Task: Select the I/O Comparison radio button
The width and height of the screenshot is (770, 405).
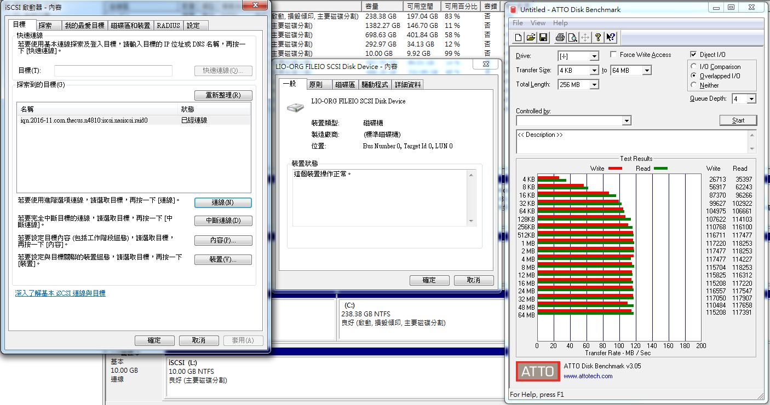Action: [694, 67]
